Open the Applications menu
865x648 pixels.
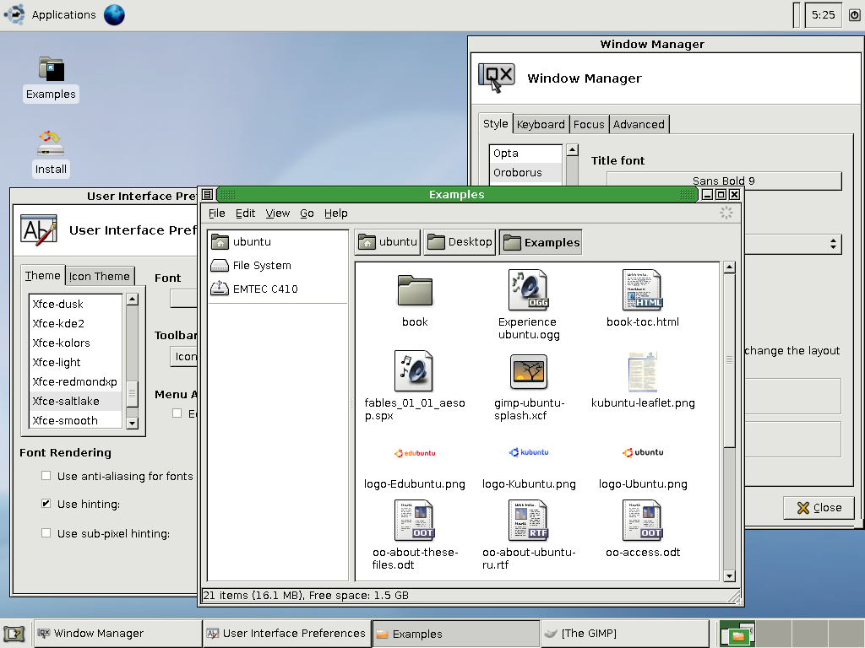51,15
